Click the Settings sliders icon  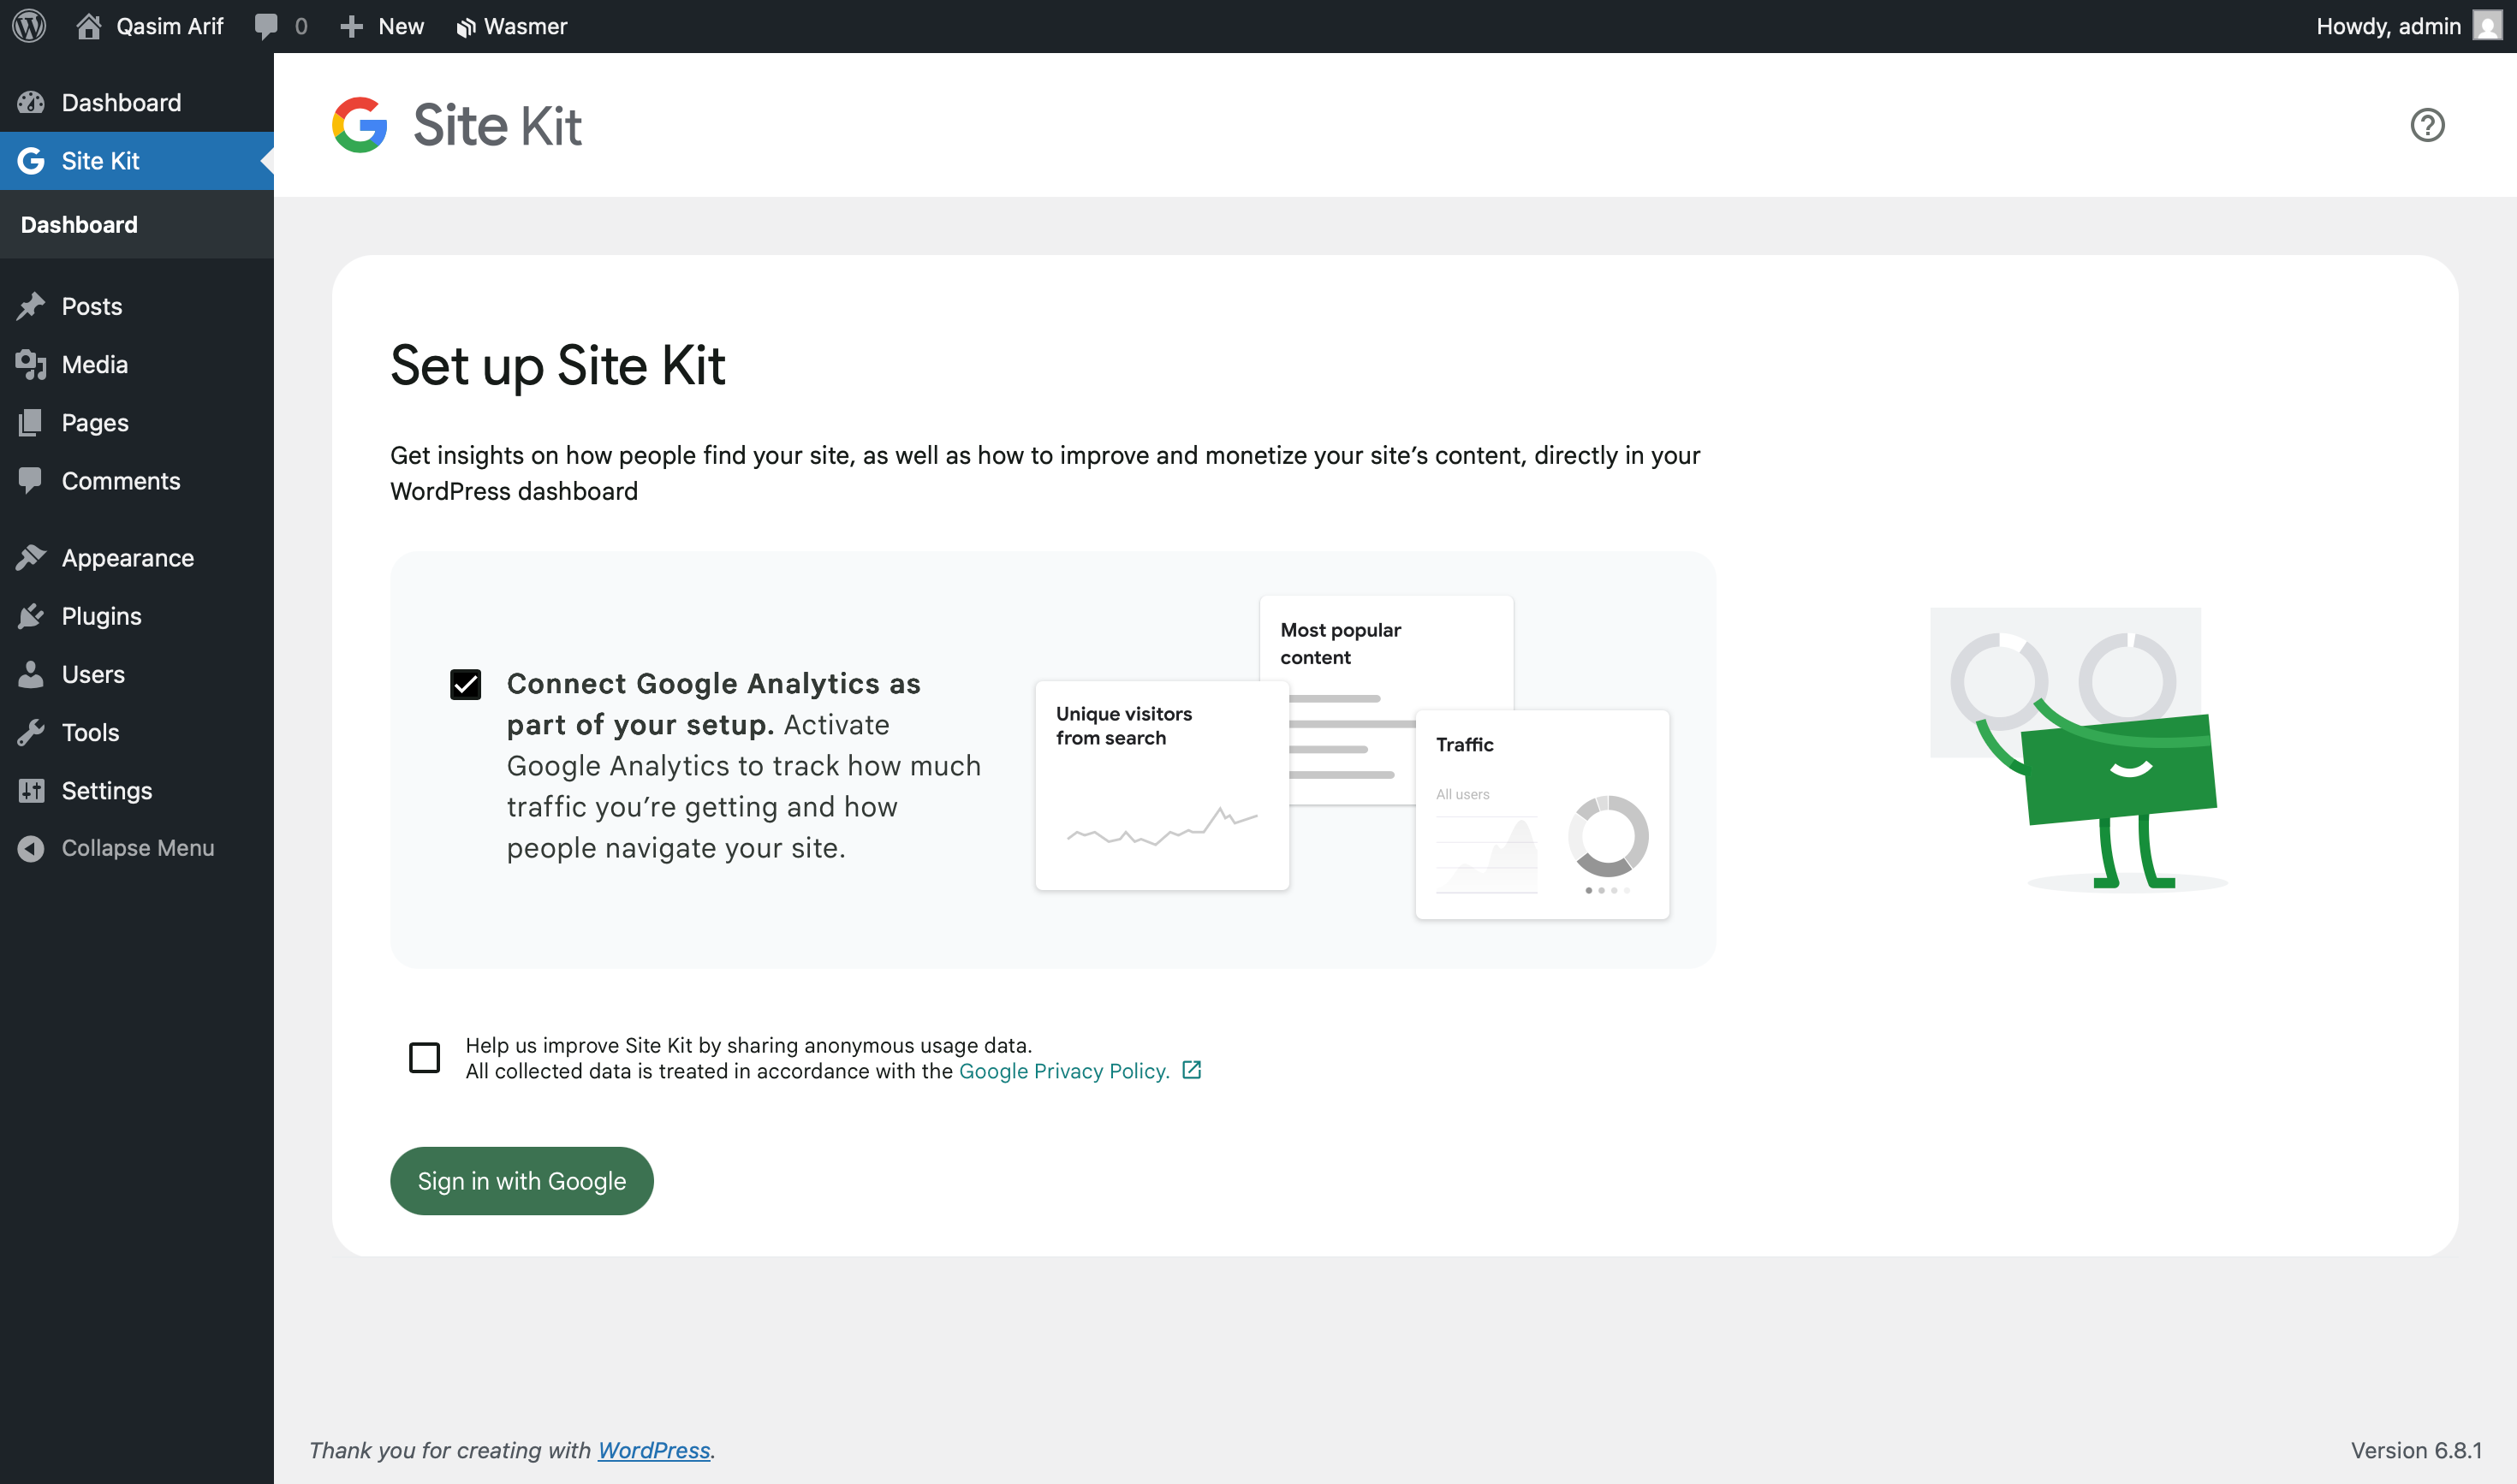pyautogui.click(x=31, y=790)
